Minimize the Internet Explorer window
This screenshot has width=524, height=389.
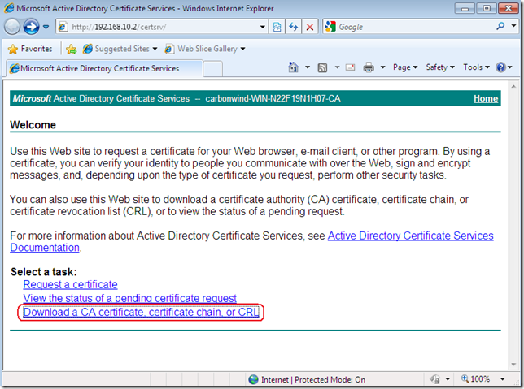[x=465, y=8]
